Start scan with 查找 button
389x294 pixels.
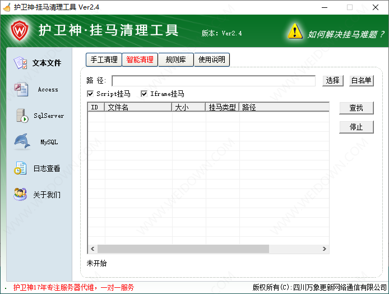click(356, 108)
